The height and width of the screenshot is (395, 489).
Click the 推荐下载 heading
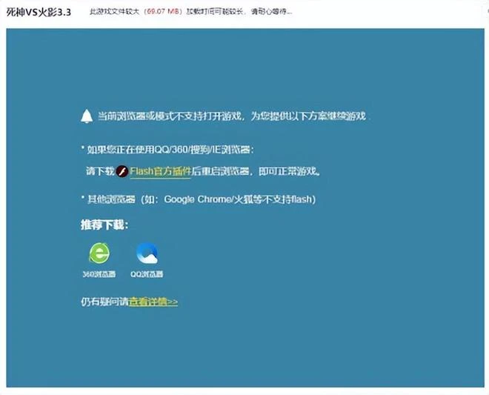(x=104, y=225)
